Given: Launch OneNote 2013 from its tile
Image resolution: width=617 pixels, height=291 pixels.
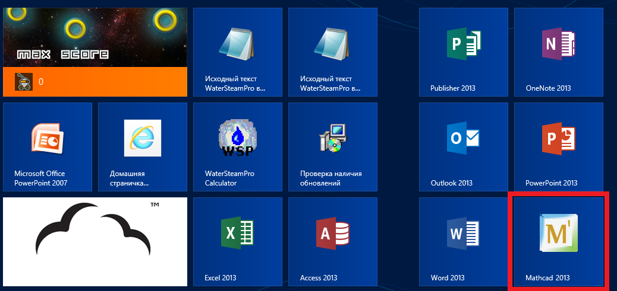Looking at the screenshot, I should 558,52.
